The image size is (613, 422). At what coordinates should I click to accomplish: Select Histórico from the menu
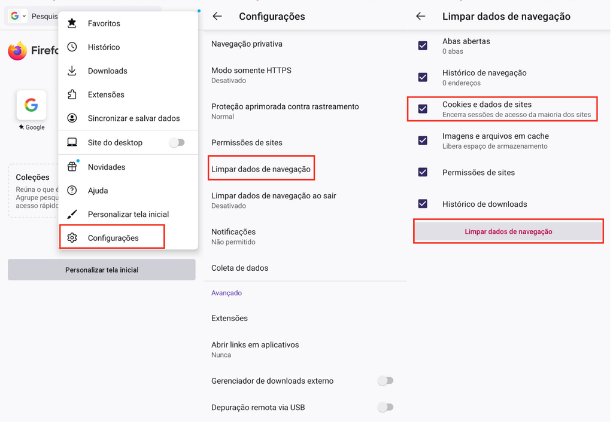pos(72,47)
